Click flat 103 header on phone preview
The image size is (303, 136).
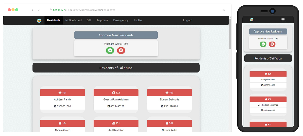[x=268, y=124]
